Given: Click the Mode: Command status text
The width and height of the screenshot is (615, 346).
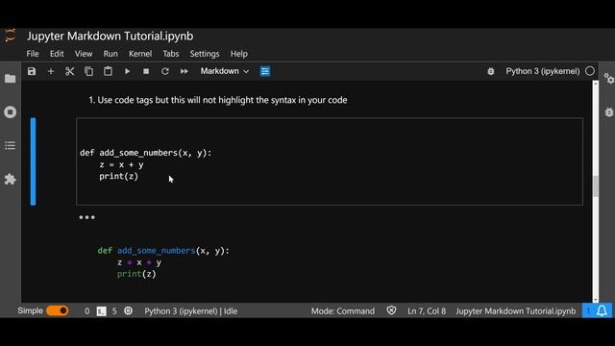Looking at the screenshot, I should (x=343, y=311).
